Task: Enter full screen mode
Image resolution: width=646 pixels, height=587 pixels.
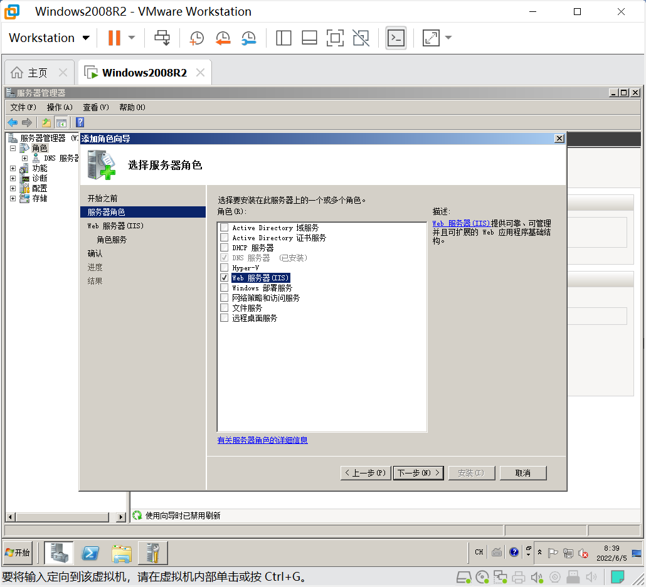Action: 335,38
